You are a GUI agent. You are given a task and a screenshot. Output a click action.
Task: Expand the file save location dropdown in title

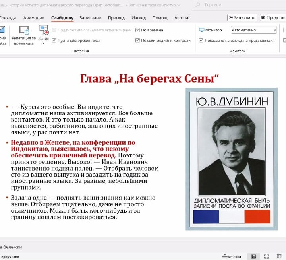[179, 6]
